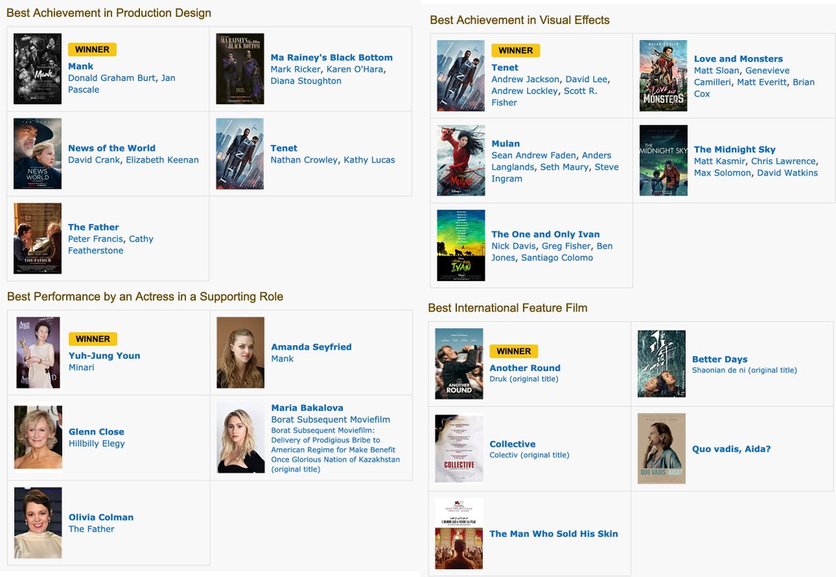Screen dimensions: 836x577
Task: Open The Midnight Sky title link
Action: (734, 149)
